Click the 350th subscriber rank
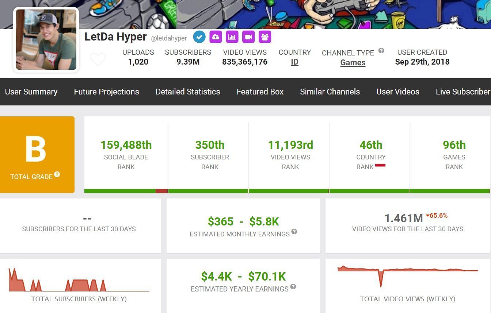The width and height of the screenshot is (491, 313). point(210,145)
